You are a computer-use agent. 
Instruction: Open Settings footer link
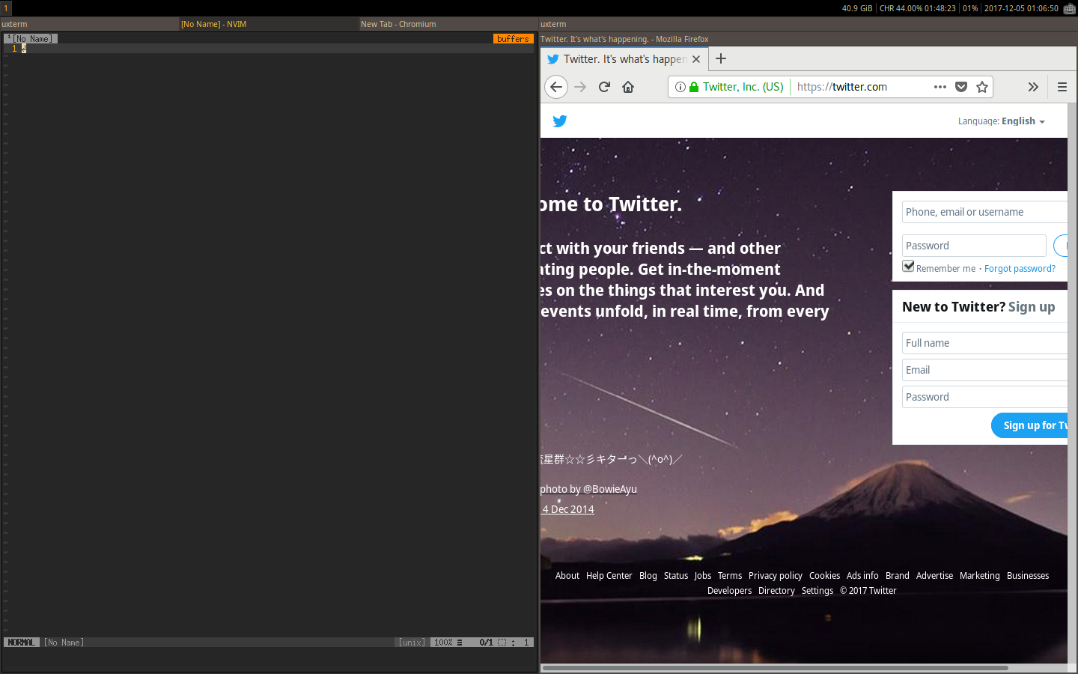(x=817, y=591)
